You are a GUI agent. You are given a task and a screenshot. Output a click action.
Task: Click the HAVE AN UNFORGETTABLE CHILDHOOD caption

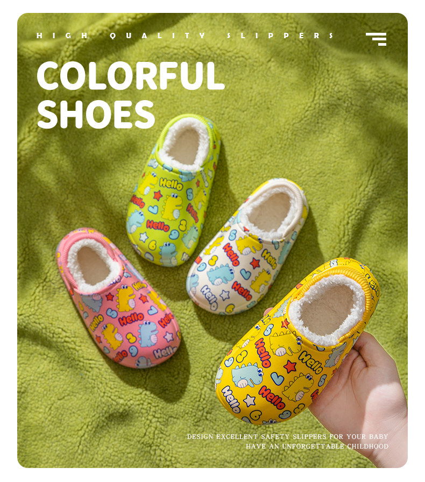[x=317, y=446]
